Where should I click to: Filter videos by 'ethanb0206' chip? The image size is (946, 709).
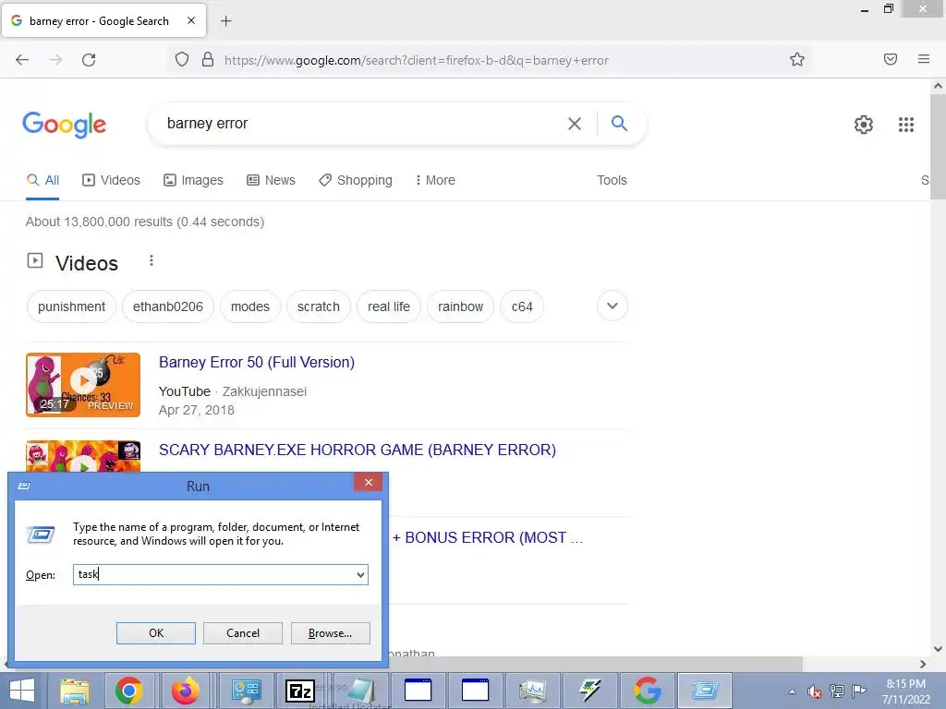(168, 306)
